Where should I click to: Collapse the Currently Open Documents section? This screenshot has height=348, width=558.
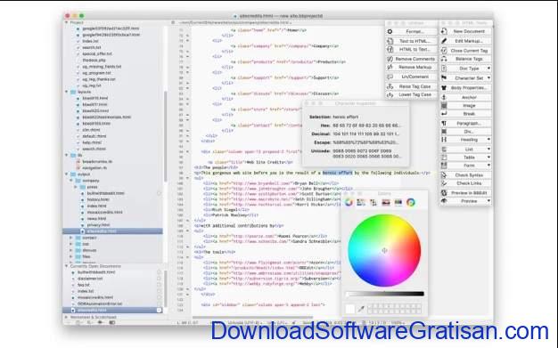(67, 266)
